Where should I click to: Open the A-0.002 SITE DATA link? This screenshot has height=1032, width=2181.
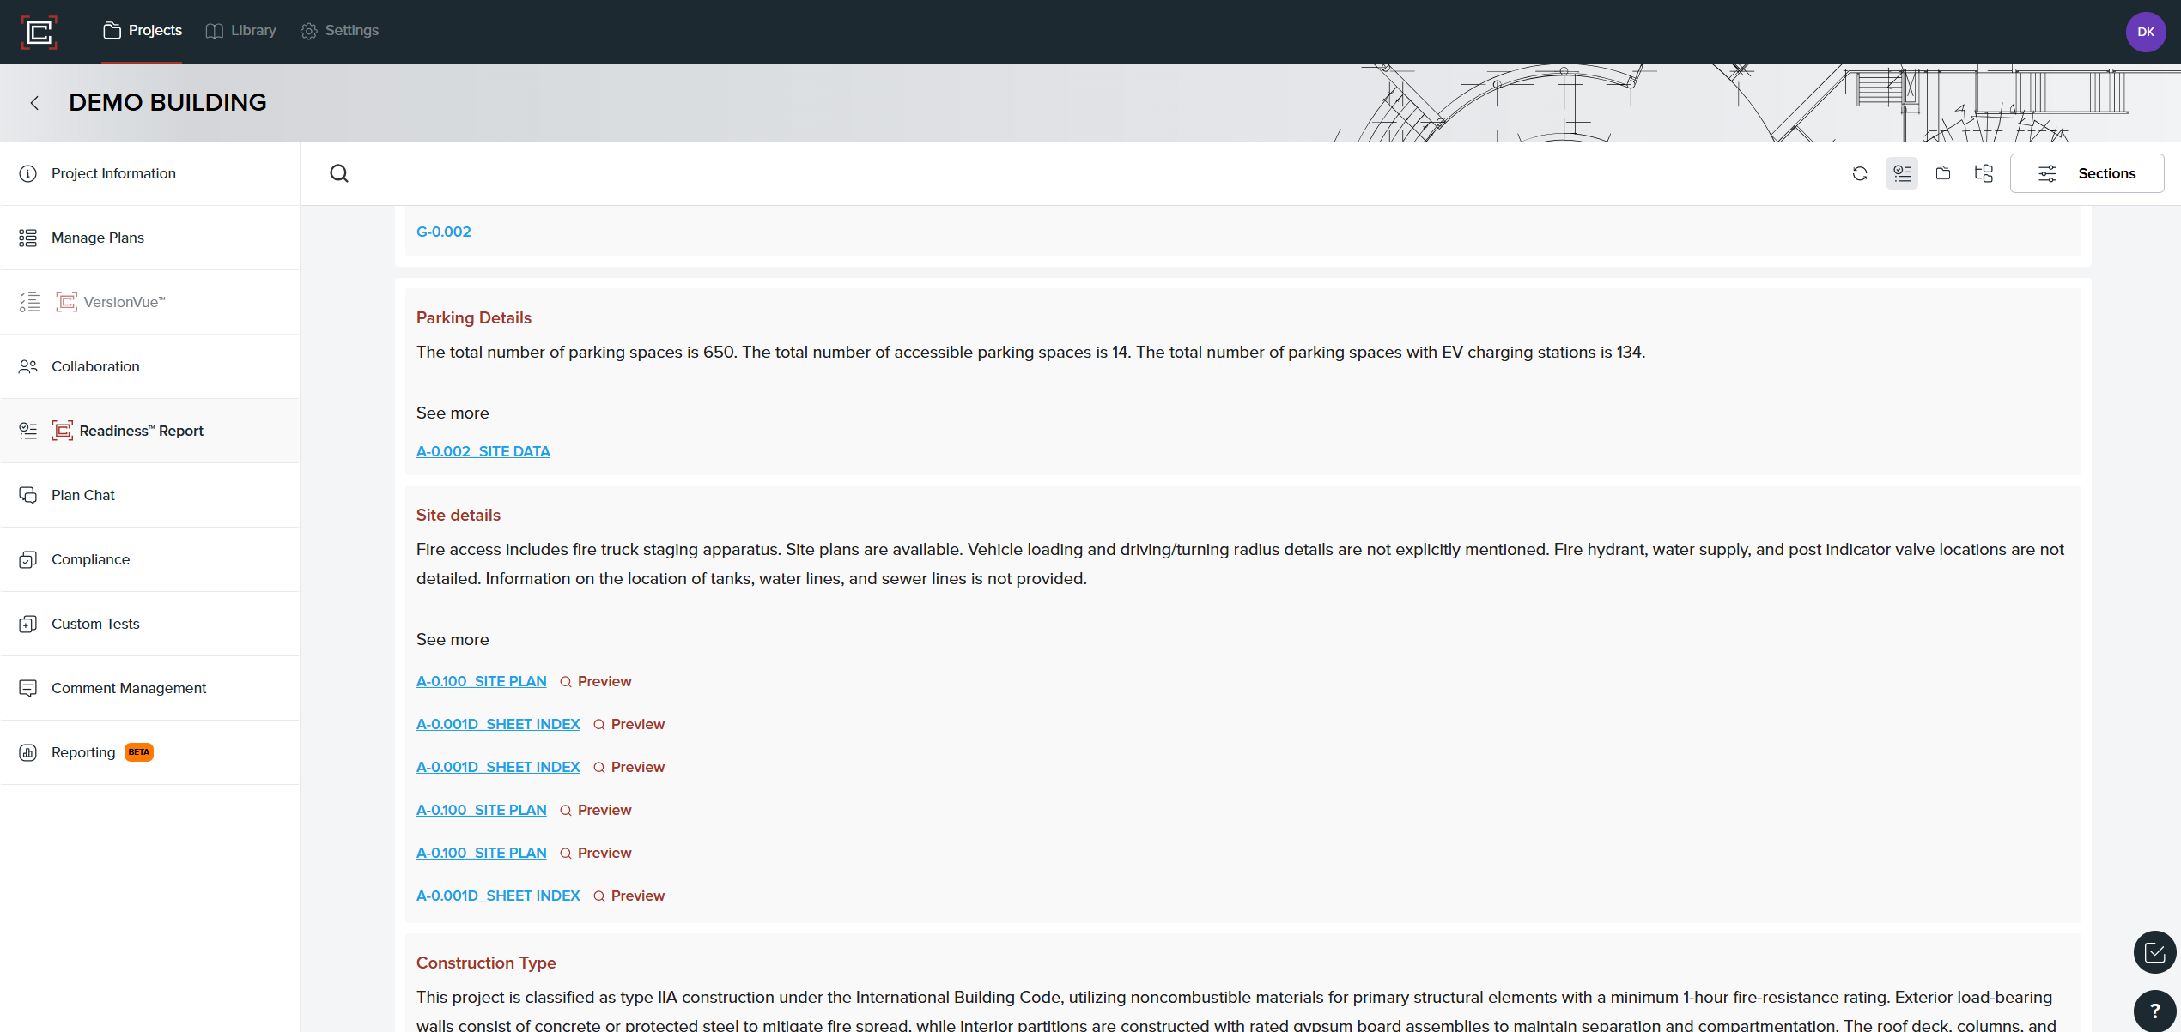click(483, 451)
